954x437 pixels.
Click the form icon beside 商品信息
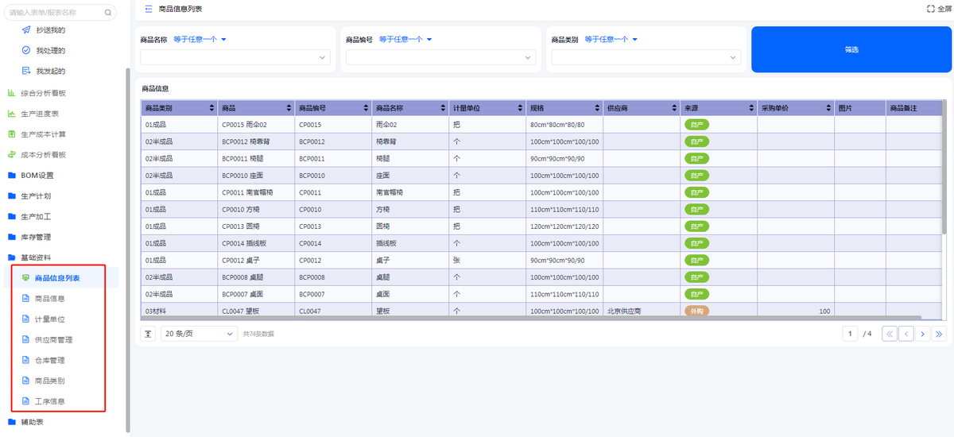pos(26,299)
